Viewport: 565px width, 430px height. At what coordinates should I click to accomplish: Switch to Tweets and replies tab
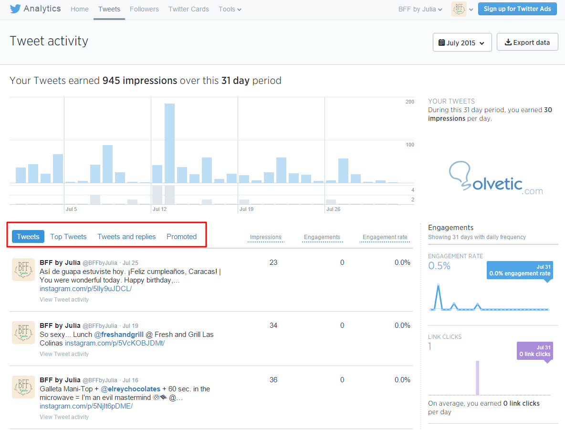126,236
